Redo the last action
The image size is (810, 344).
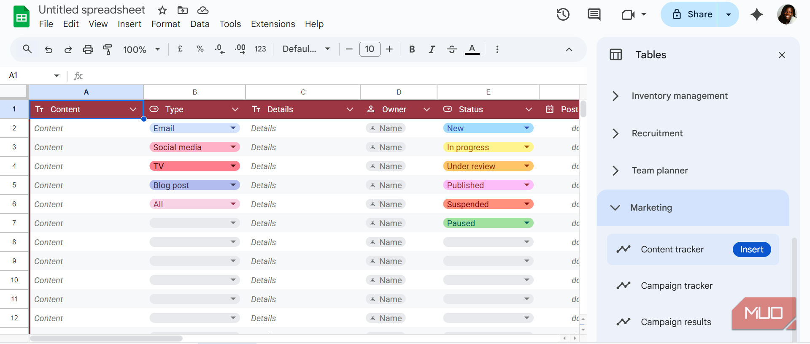tap(68, 49)
